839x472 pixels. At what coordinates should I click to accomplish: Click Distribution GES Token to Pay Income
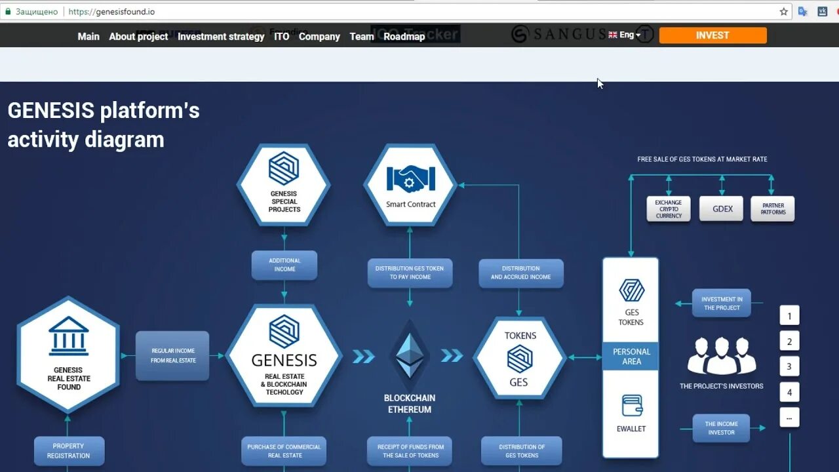coord(410,273)
